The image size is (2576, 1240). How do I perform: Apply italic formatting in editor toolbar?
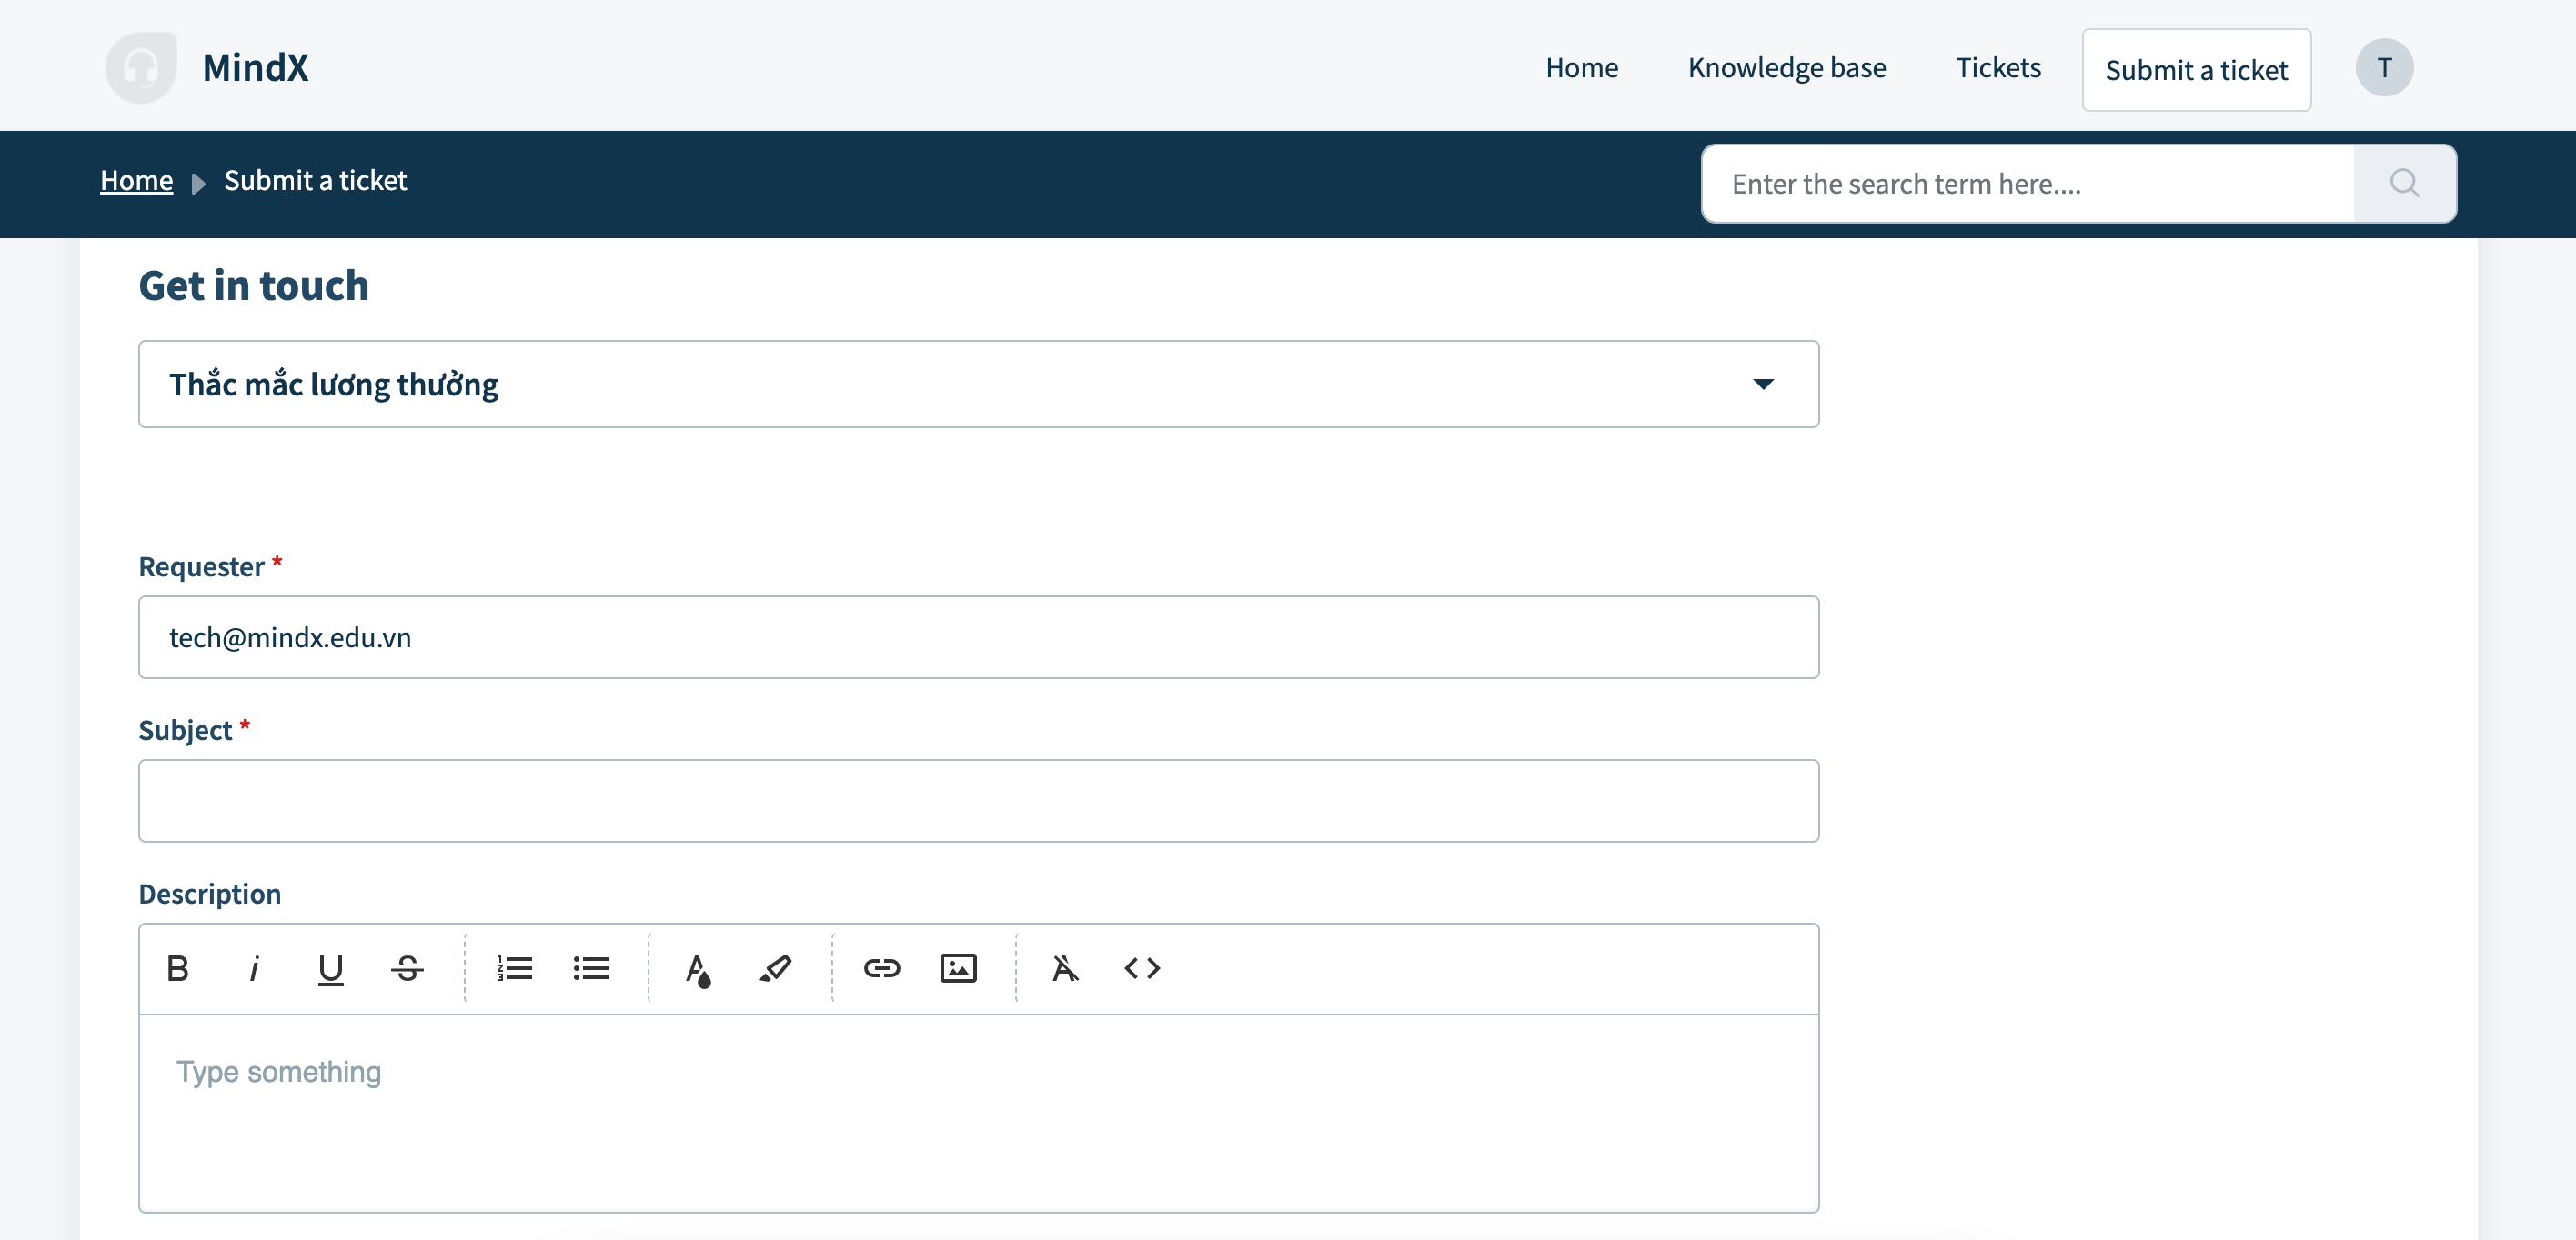pyautogui.click(x=254, y=968)
